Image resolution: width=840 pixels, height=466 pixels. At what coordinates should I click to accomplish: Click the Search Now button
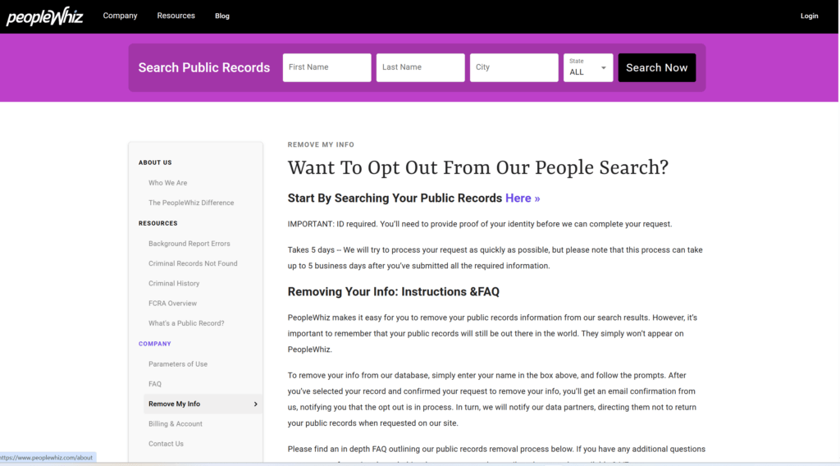pyautogui.click(x=657, y=67)
